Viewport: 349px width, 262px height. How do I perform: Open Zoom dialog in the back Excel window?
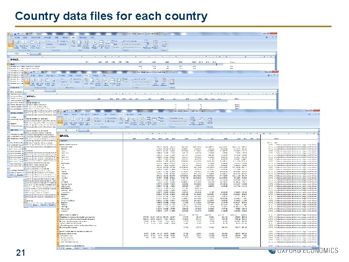[x=73, y=44]
